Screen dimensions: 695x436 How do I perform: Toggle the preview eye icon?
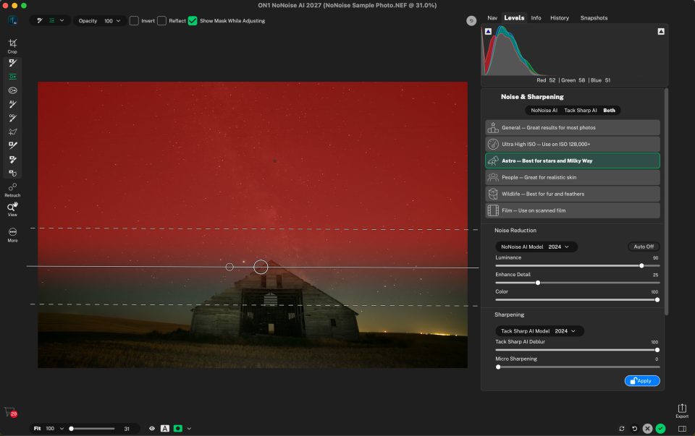point(152,429)
